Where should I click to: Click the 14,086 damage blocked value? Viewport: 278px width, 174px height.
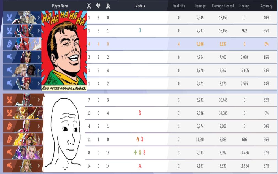[x=223, y=113]
